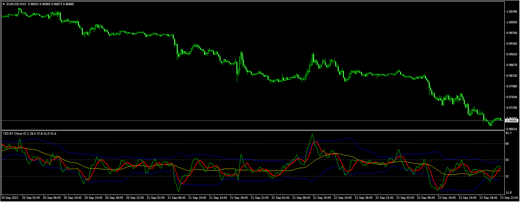Click the 11.8 indicator scale minimum

(508, 193)
